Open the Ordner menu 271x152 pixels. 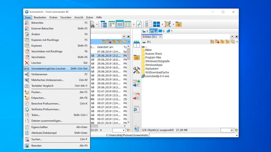pos(53,17)
